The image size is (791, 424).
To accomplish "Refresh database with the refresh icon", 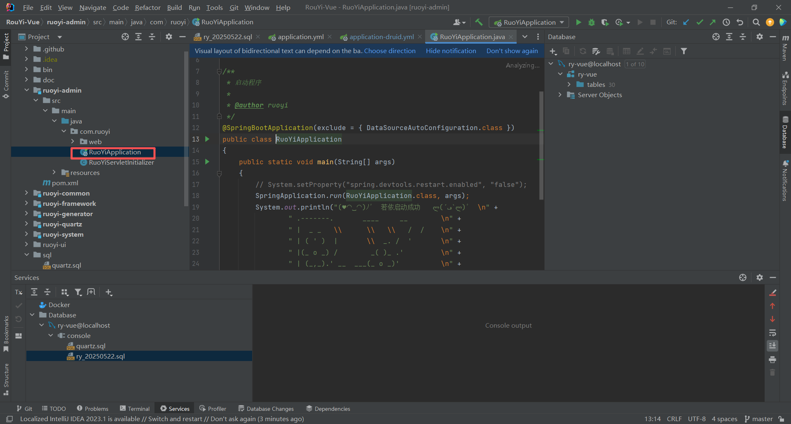I will pos(583,51).
